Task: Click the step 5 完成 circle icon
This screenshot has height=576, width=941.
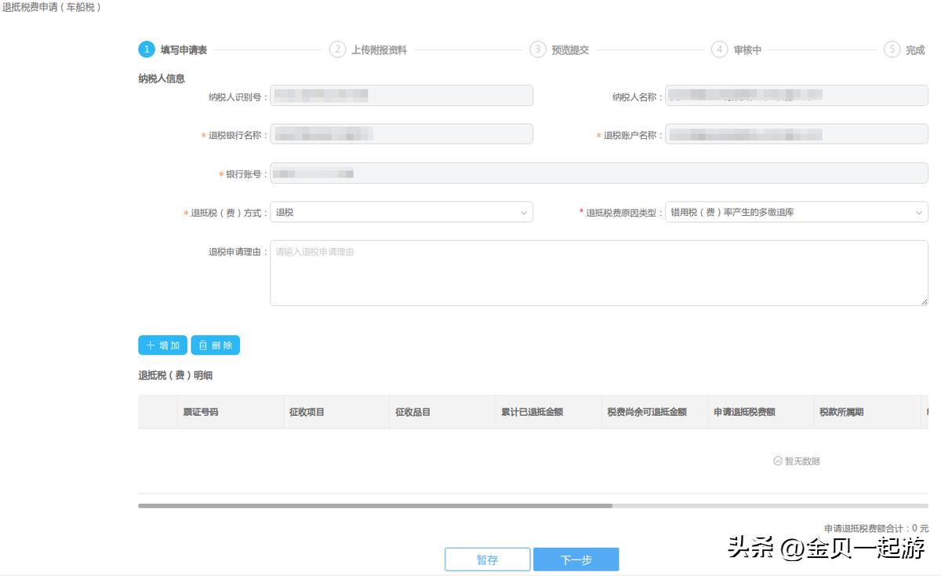Action: tap(892, 49)
